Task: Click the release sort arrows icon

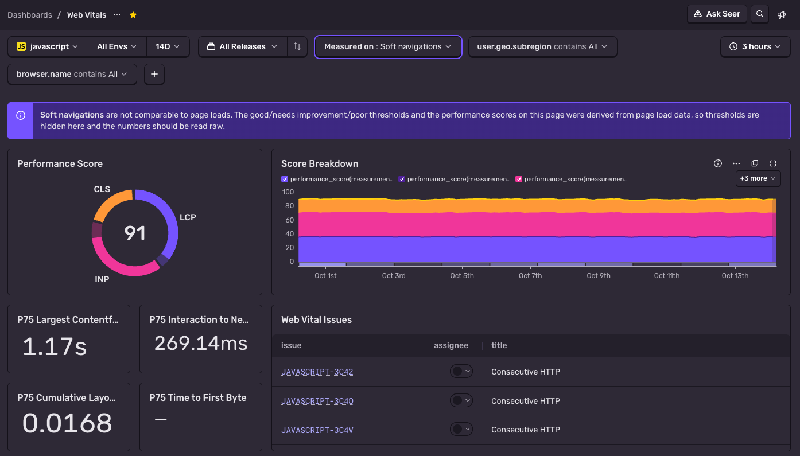Action: coord(297,46)
